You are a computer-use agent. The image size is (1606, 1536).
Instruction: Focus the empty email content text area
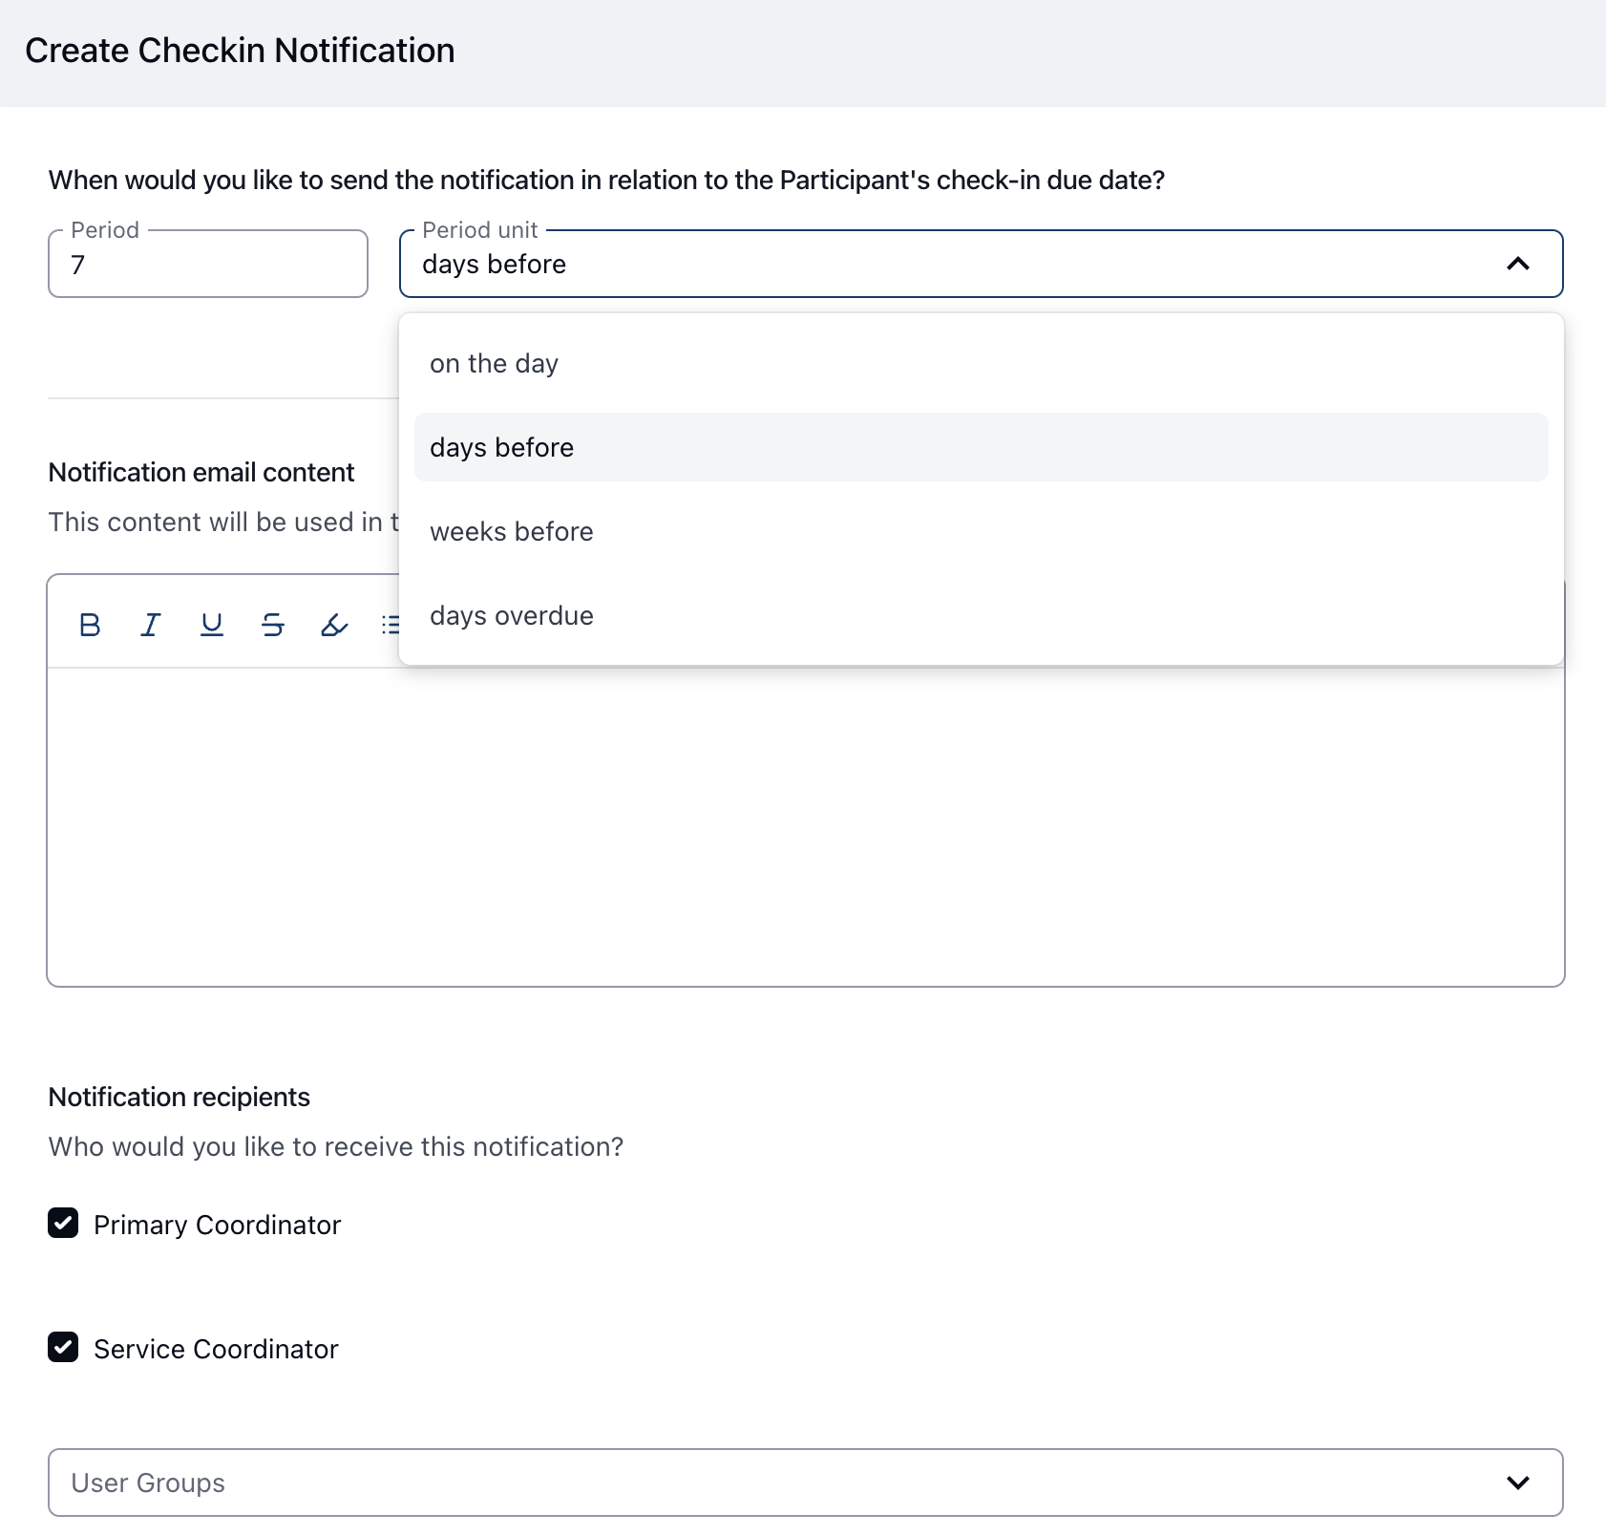(x=805, y=826)
